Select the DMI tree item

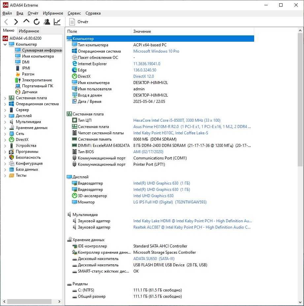[x=26, y=62]
